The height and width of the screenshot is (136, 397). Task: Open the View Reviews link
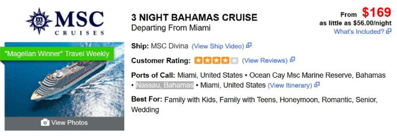click(x=265, y=61)
